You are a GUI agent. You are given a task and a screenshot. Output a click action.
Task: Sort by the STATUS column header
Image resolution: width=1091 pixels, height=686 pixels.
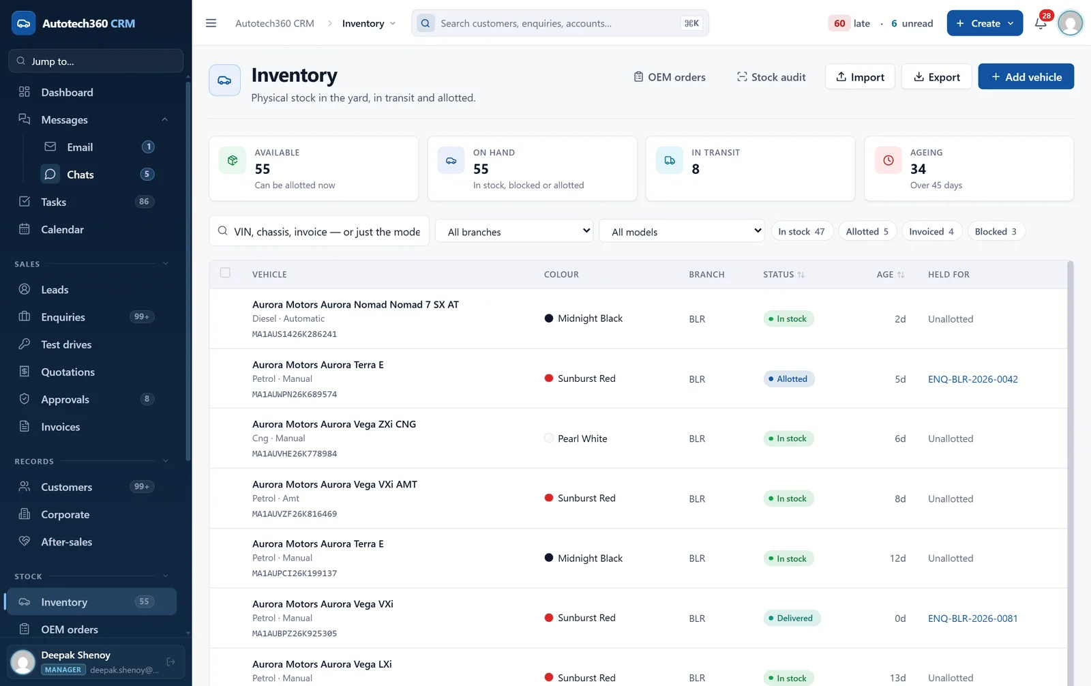[x=783, y=275]
